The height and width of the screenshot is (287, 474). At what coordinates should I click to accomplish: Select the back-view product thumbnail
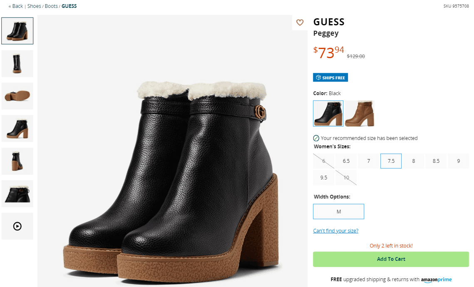(17, 64)
